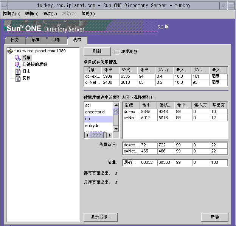Click cell 466 in 条目访问 table
The width and height of the screenshot is (236, 226).
click(166, 151)
